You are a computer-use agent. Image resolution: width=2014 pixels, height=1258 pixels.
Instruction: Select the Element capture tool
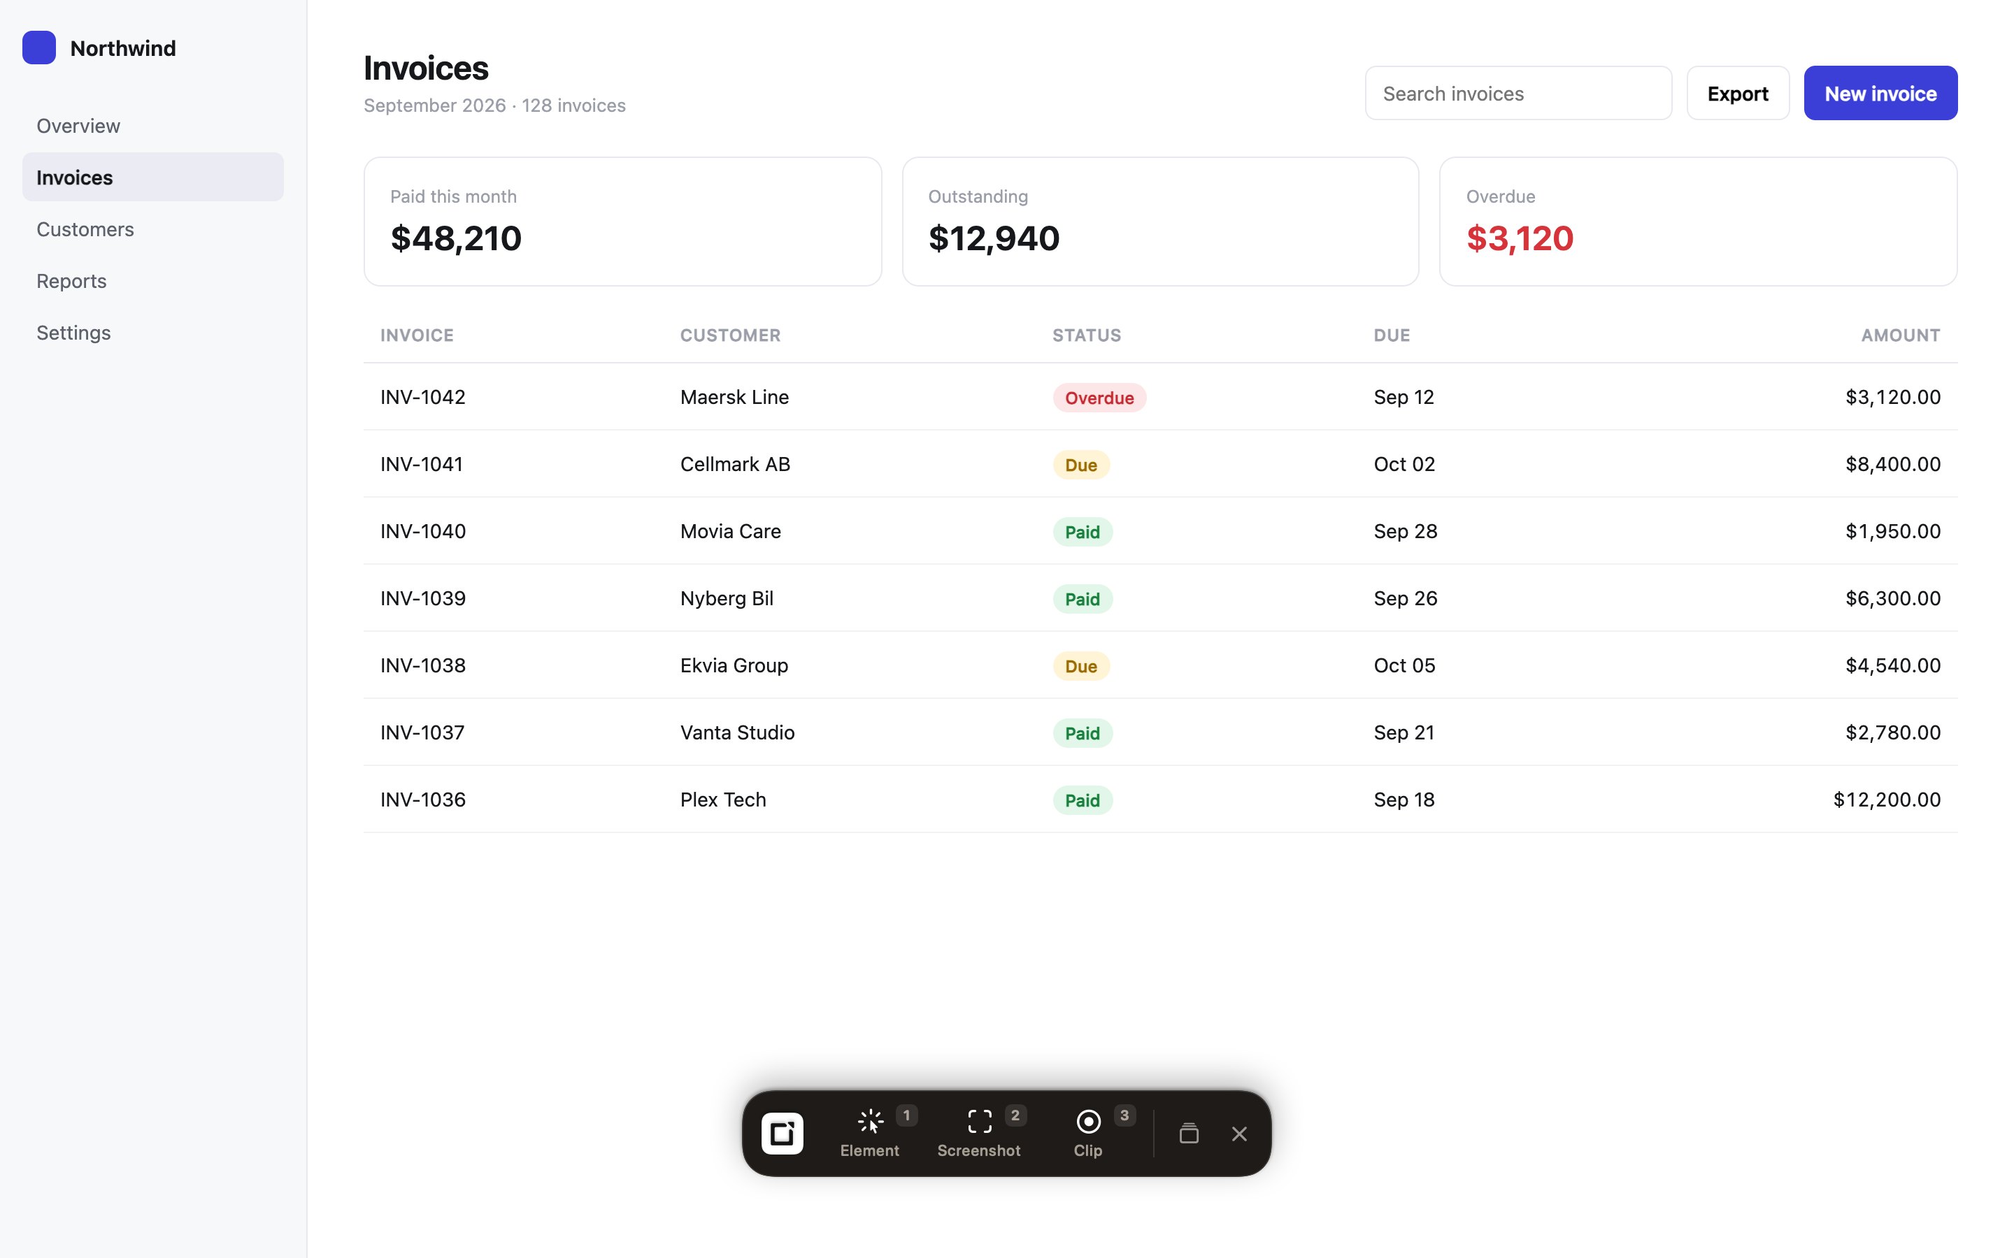pos(870,1133)
